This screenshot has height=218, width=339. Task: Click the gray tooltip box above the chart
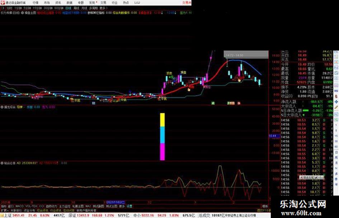[246, 54]
